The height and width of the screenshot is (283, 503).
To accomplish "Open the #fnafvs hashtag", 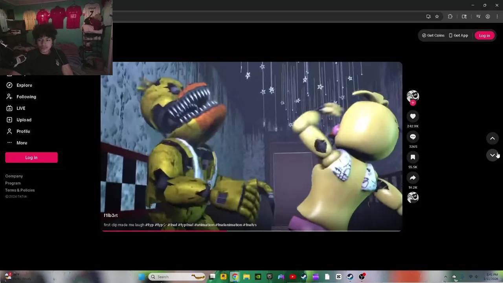I will 250,225.
